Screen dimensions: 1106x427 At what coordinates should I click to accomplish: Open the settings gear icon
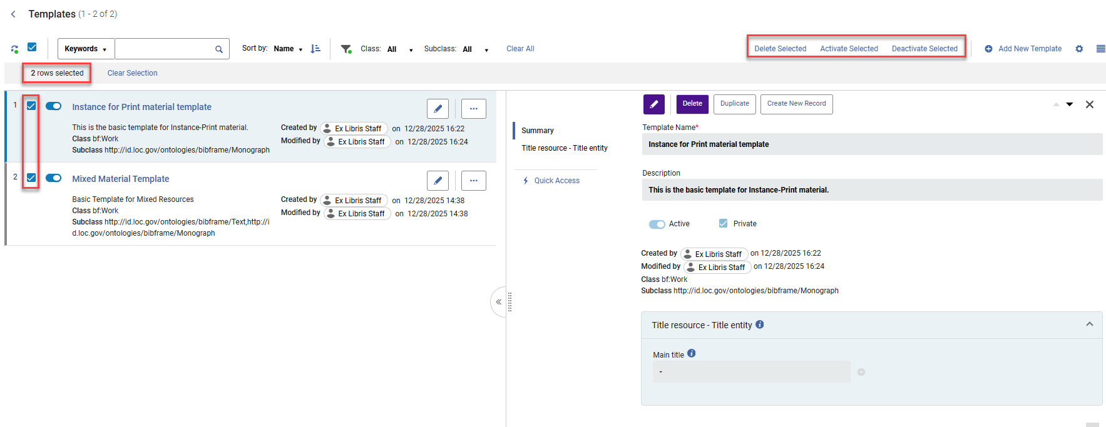click(x=1079, y=49)
